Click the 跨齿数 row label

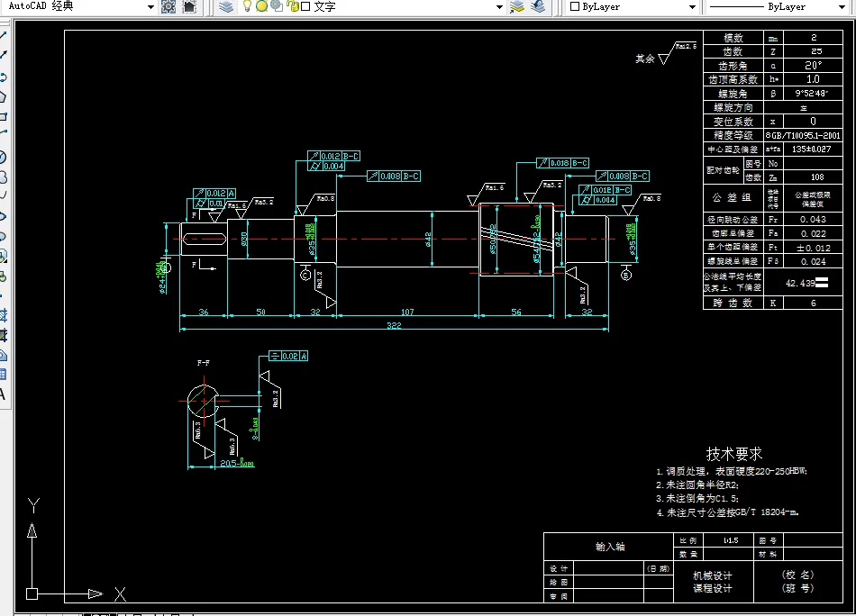733,303
